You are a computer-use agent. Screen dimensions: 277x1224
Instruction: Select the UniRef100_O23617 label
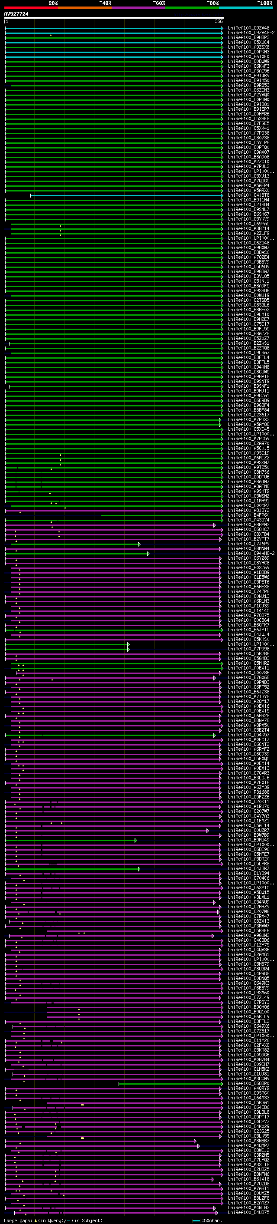click(x=248, y=415)
